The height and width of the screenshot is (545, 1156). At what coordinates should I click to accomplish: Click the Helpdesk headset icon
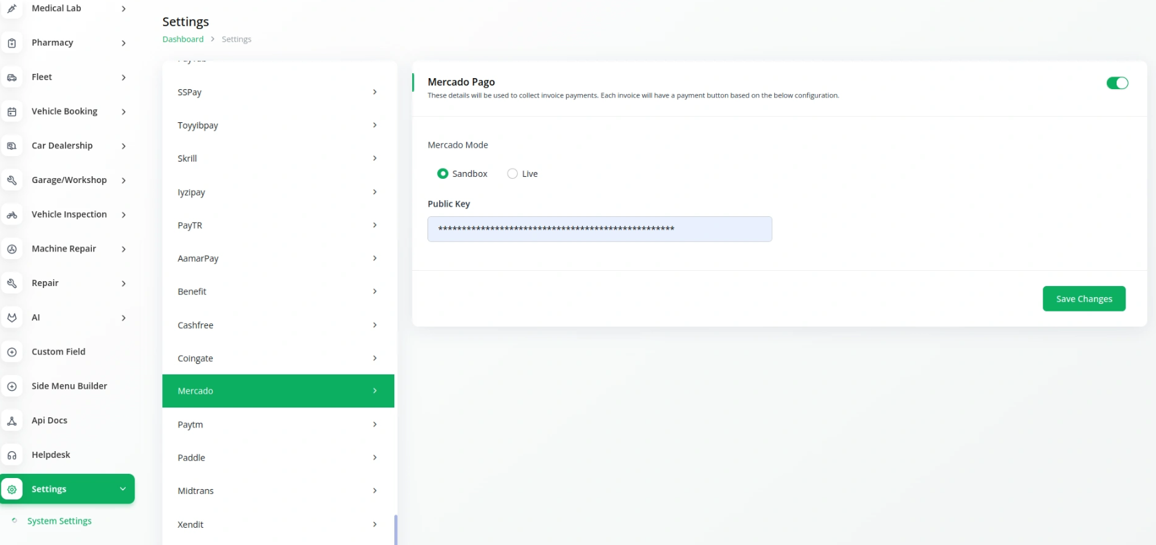[x=12, y=455]
